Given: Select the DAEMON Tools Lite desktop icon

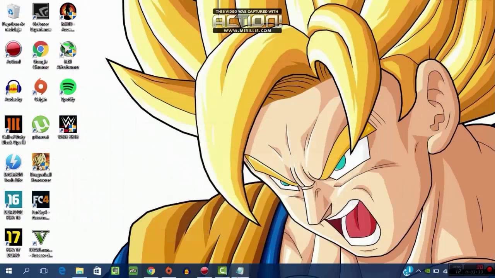Looking at the screenshot, I should [13, 168].
